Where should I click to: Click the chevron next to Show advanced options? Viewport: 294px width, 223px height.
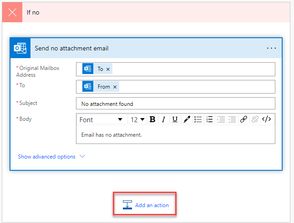click(82, 156)
